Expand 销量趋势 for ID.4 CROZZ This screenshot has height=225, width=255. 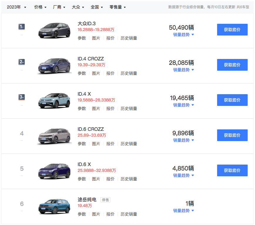point(183,70)
